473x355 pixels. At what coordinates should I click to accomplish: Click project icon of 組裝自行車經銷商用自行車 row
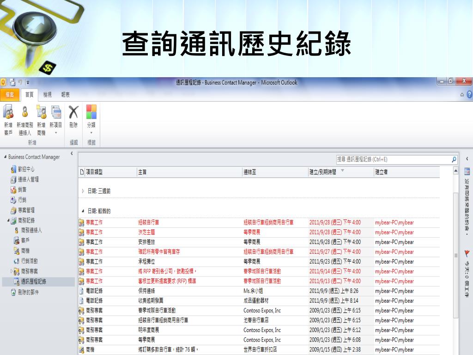point(81,320)
